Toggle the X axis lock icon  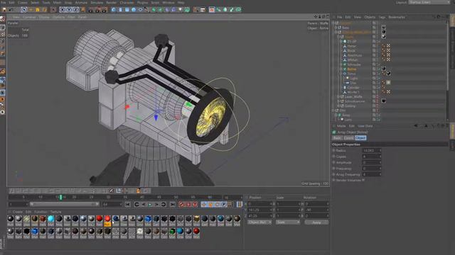63,9
